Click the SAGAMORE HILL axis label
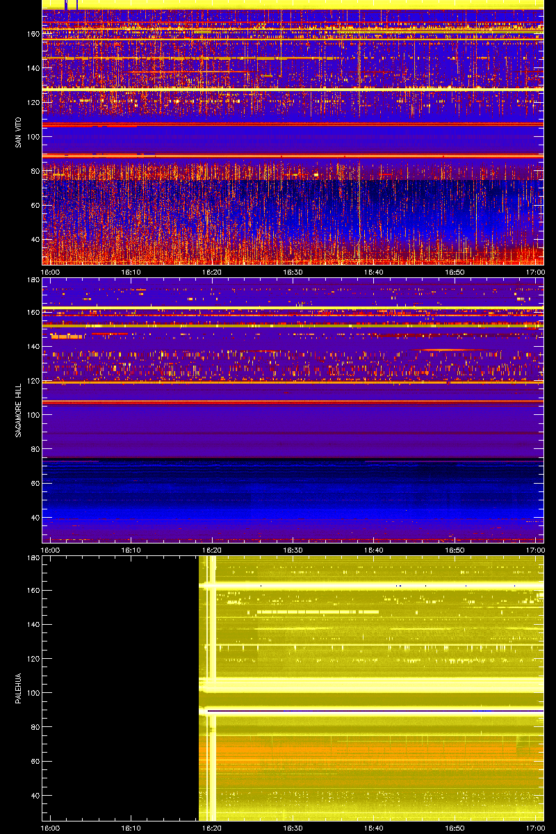556x834 pixels. pyautogui.click(x=17, y=410)
